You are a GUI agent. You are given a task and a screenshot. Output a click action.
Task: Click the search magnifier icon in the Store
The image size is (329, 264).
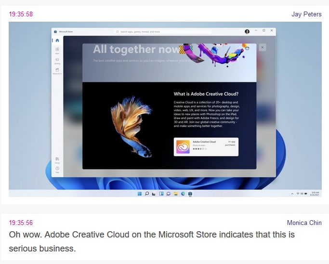pyautogui.click(x=117, y=32)
